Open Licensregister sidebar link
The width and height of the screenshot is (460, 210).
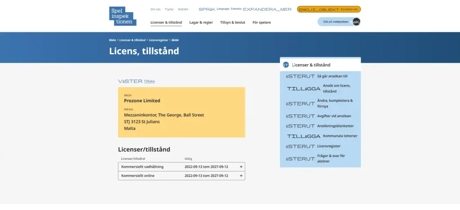(329, 146)
